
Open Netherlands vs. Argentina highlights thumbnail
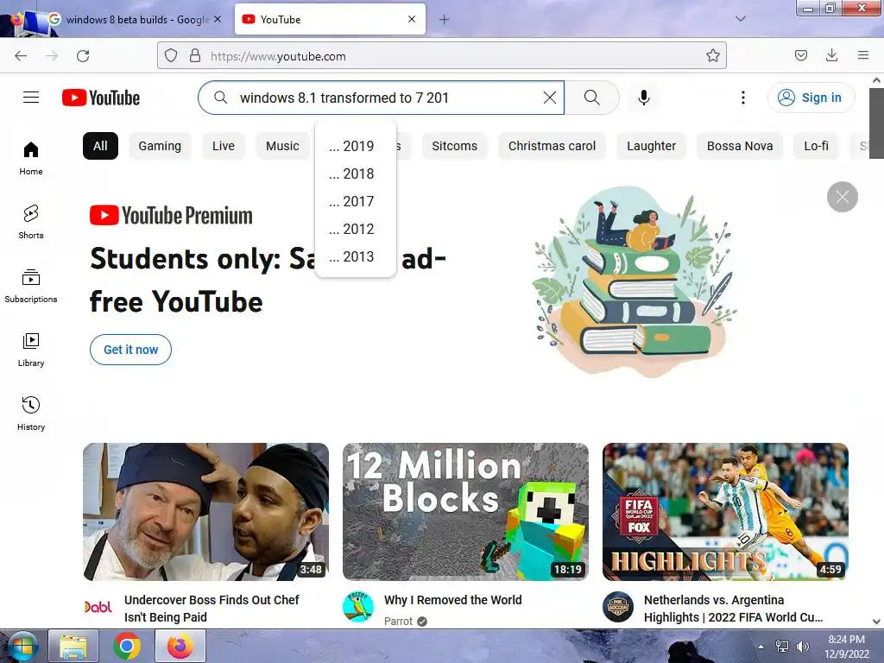tap(725, 512)
